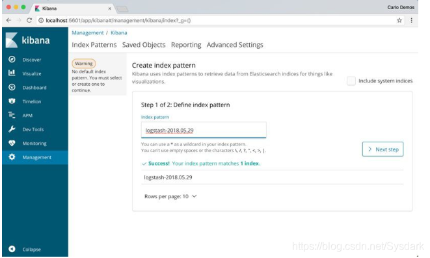Viewport: 430px width, 258px height.
Task: Open the Dashboard gauge icon
Action: click(x=12, y=87)
